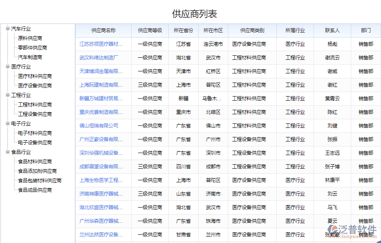Image resolution: width=381 pixels, height=243 pixels.
Task: Open the 江苏苏顿医疗器材 supplier link
Action: click(x=103, y=44)
